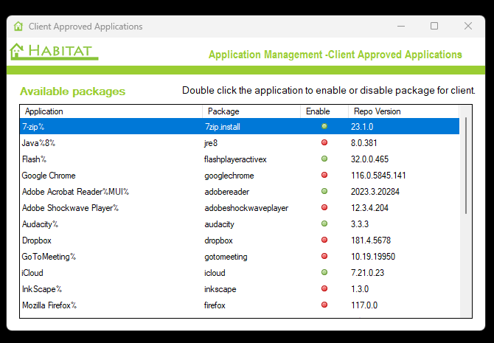Select the Adobe Shockwave Player entry
This screenshot has width=494, height=343.
(x=70, y=208)
